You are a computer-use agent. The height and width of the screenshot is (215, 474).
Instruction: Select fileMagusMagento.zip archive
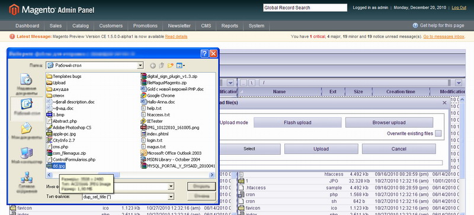point(164,83)
